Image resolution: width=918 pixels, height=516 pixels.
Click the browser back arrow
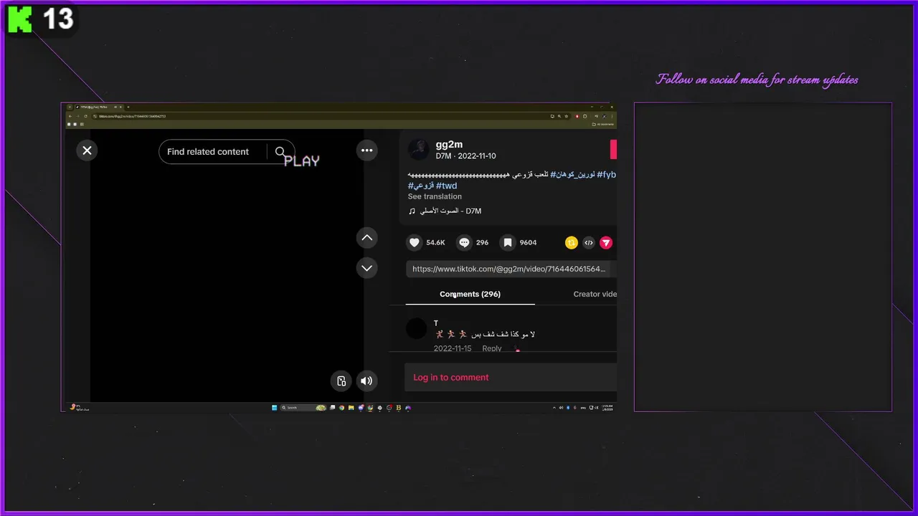(x=70, y=116)
